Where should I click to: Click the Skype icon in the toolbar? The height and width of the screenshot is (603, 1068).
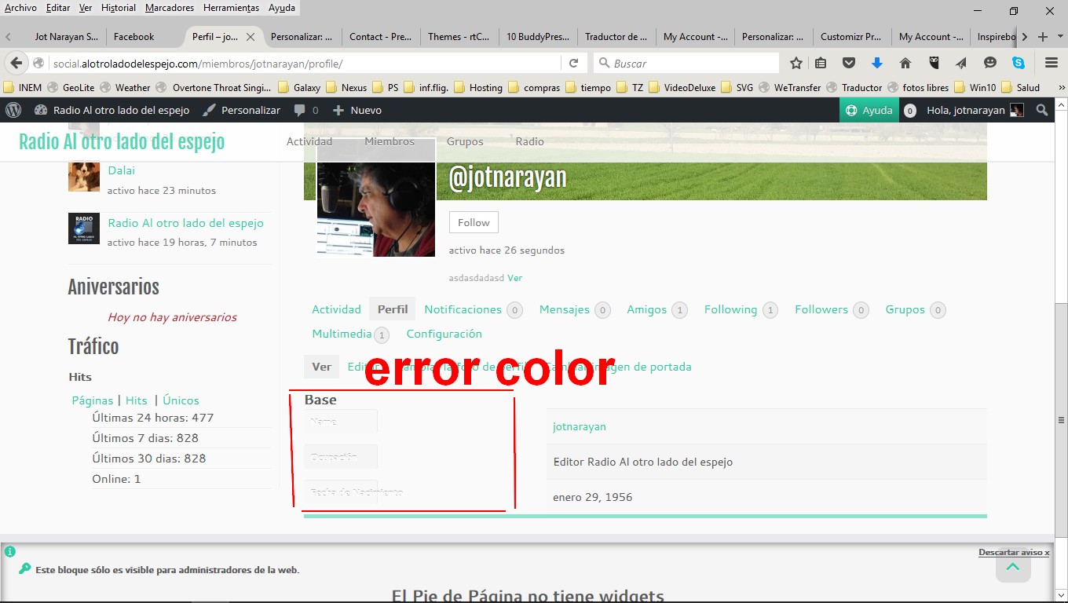(1019, 64)
